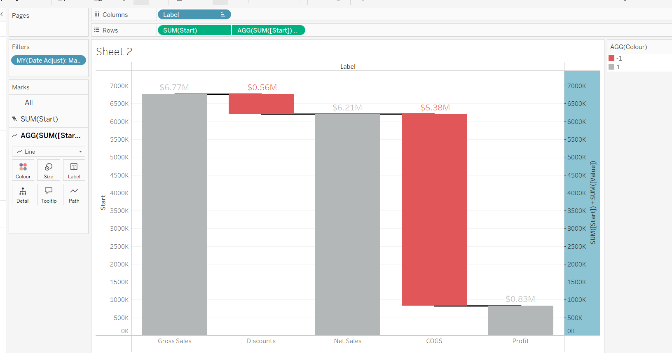Open the Colour mark card
This screenshot has height=353, width=672.
(x=23, y=170)
